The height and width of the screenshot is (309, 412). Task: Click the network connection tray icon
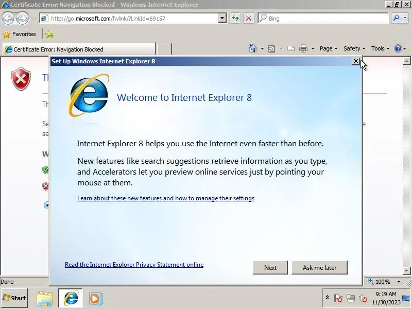coord(351,298)
